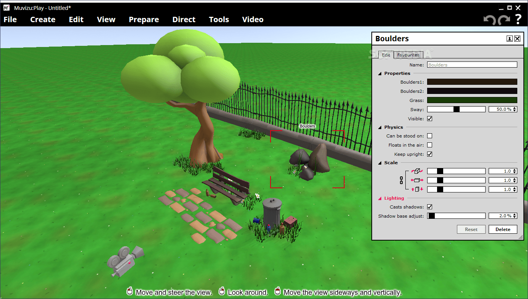Click the panel resize grip corner
Image resolution: width=528 pixels, height=299 pixels.
(520, 237)
